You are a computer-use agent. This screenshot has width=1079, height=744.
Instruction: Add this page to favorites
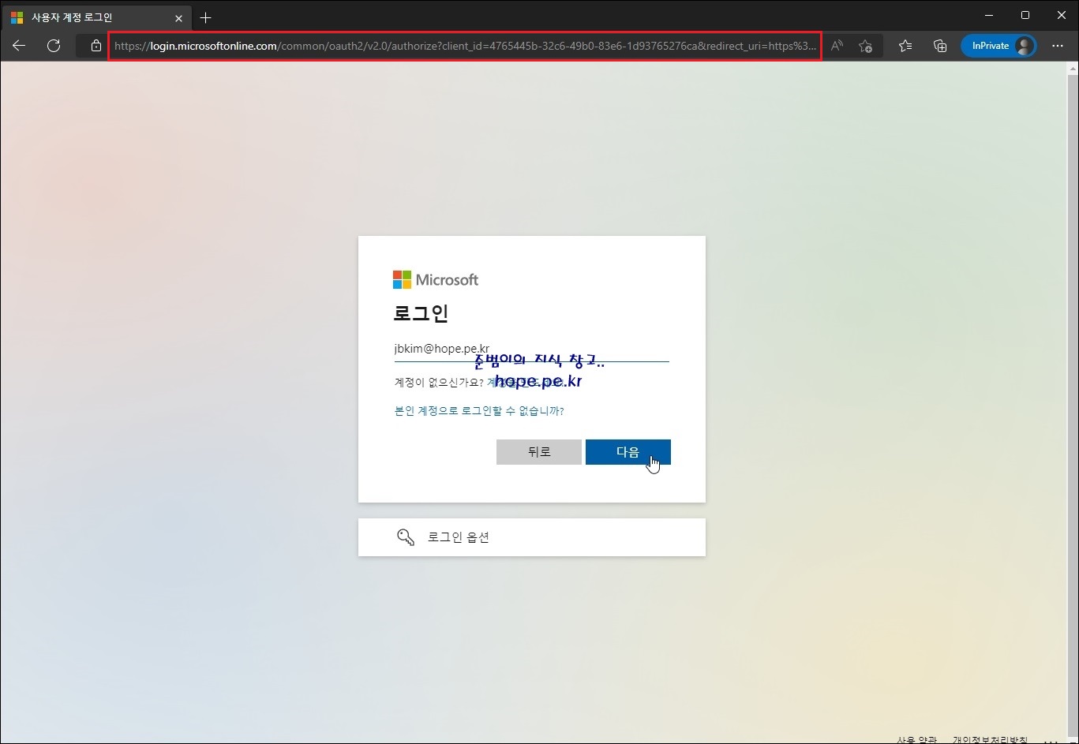coord(866,46)
